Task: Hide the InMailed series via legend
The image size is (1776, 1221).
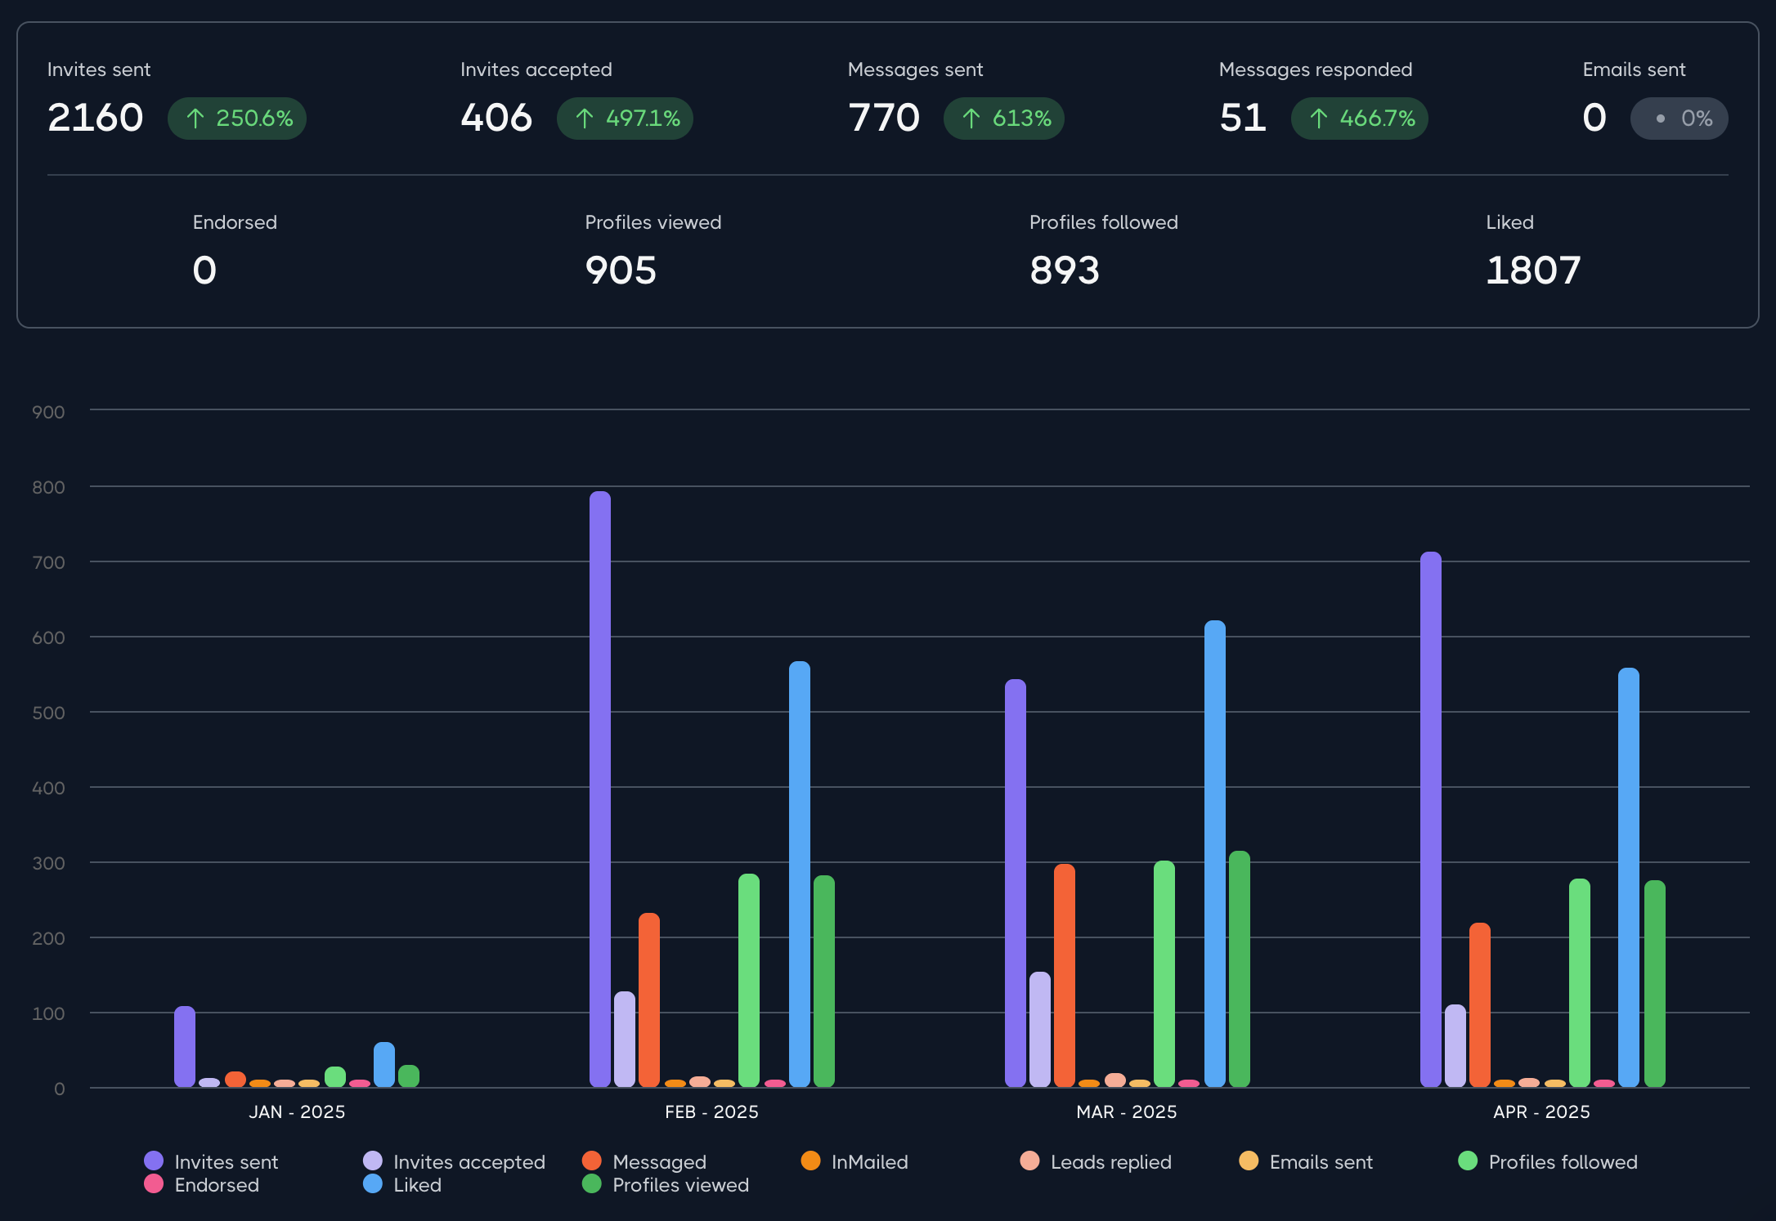Action: pos(854,1161)
